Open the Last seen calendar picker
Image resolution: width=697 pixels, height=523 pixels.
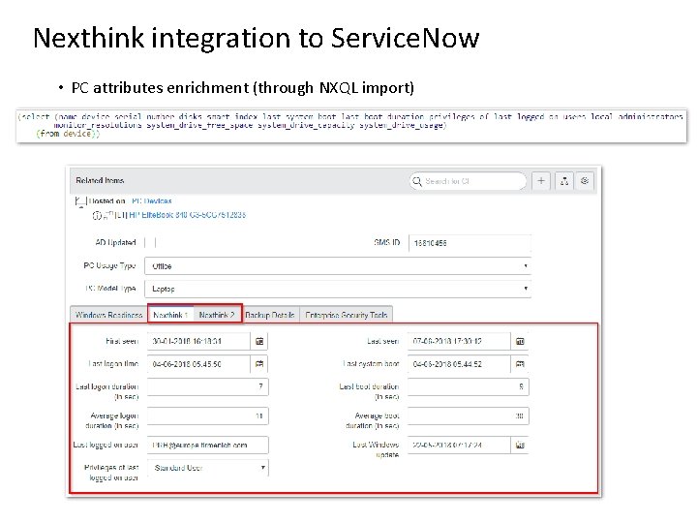tap(520, 342)
